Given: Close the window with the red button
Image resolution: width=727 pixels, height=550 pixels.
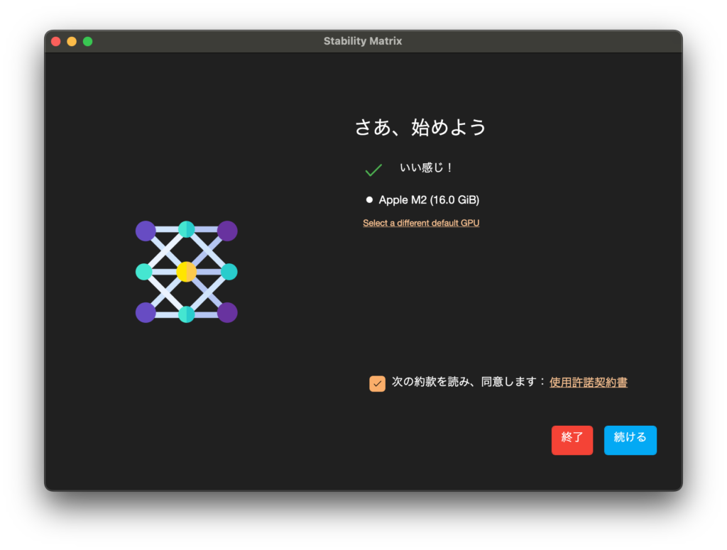Looking at the screenshot, I should (56, 41).
